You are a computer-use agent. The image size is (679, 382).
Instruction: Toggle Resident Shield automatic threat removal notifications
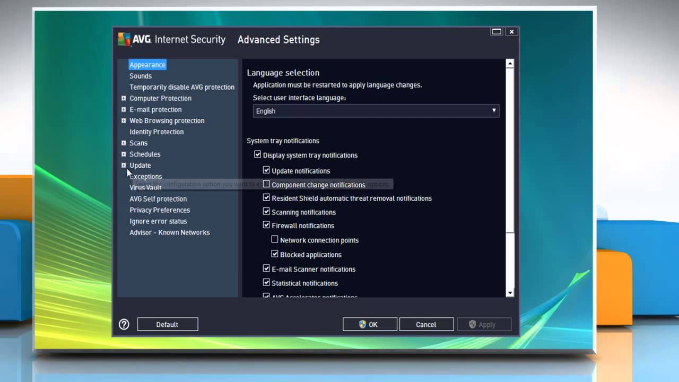click(266, 198)
